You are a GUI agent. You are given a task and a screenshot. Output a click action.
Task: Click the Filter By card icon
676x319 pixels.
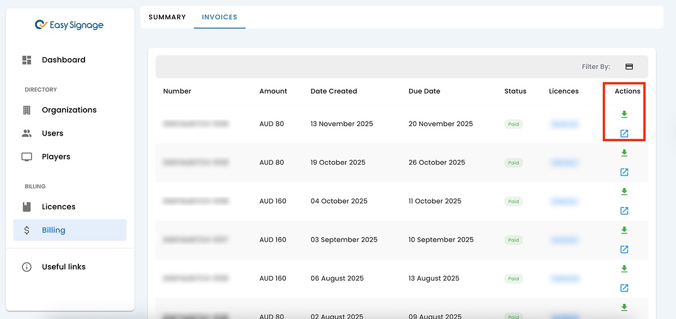tap(629, 66)
